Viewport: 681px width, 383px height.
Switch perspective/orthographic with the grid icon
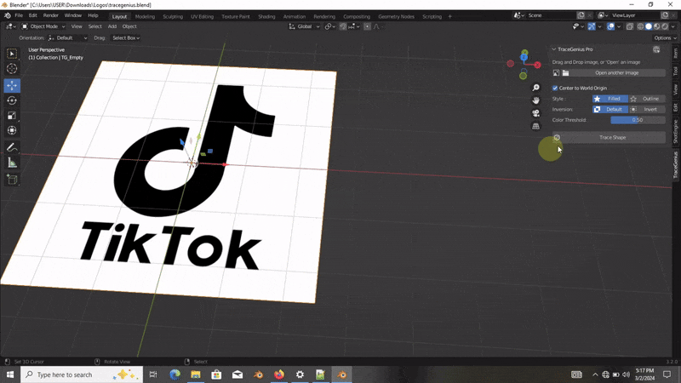point(536,126)
